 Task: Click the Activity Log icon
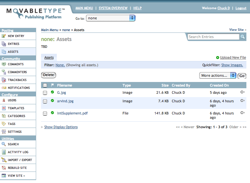point(4,152)
